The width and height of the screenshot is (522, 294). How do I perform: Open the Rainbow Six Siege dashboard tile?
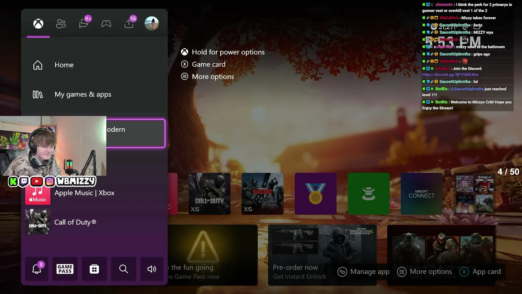tap(263, 194)
